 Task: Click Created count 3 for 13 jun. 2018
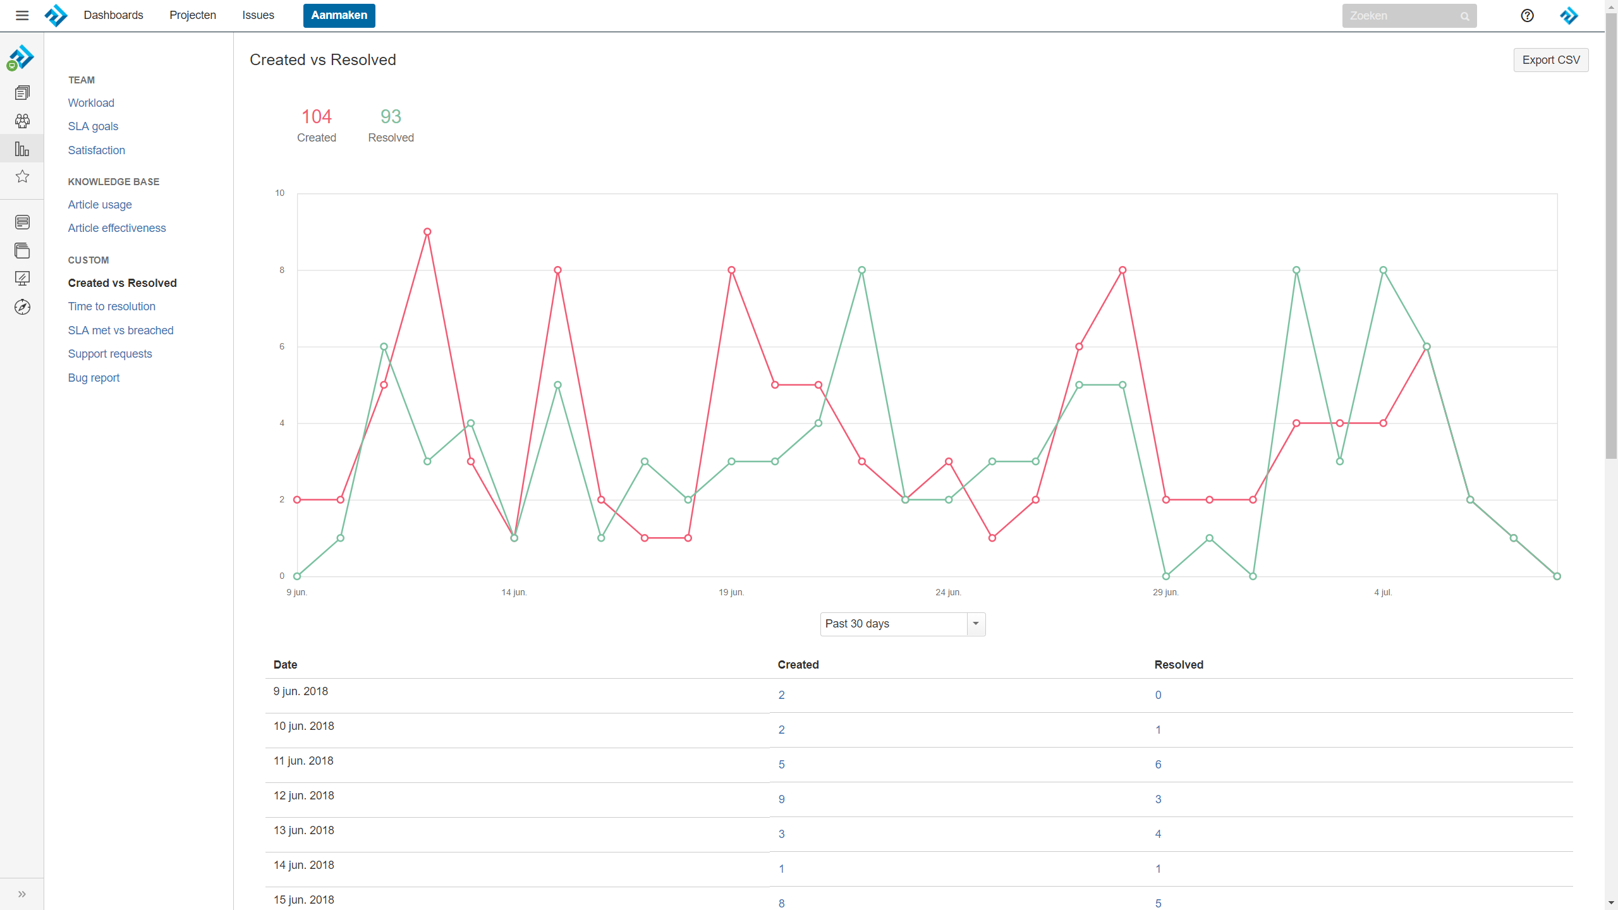coord(781,834)
